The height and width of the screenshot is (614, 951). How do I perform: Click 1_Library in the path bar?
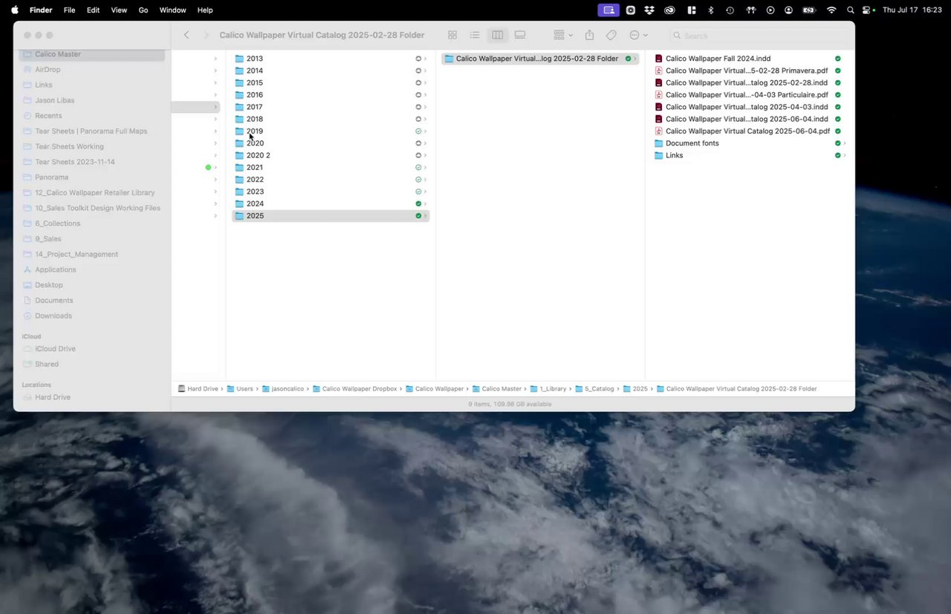[x=548, y=389]
